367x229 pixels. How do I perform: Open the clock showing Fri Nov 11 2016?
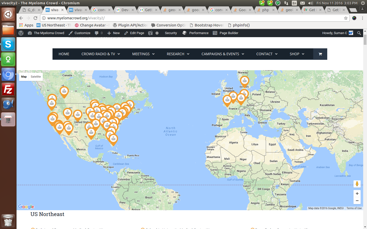point(337,3)
